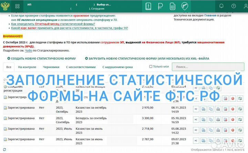The height and width of the screenshot is (153, 248).
Task: Green checkmark icon in Июль 2023 row
Action: 240,130
